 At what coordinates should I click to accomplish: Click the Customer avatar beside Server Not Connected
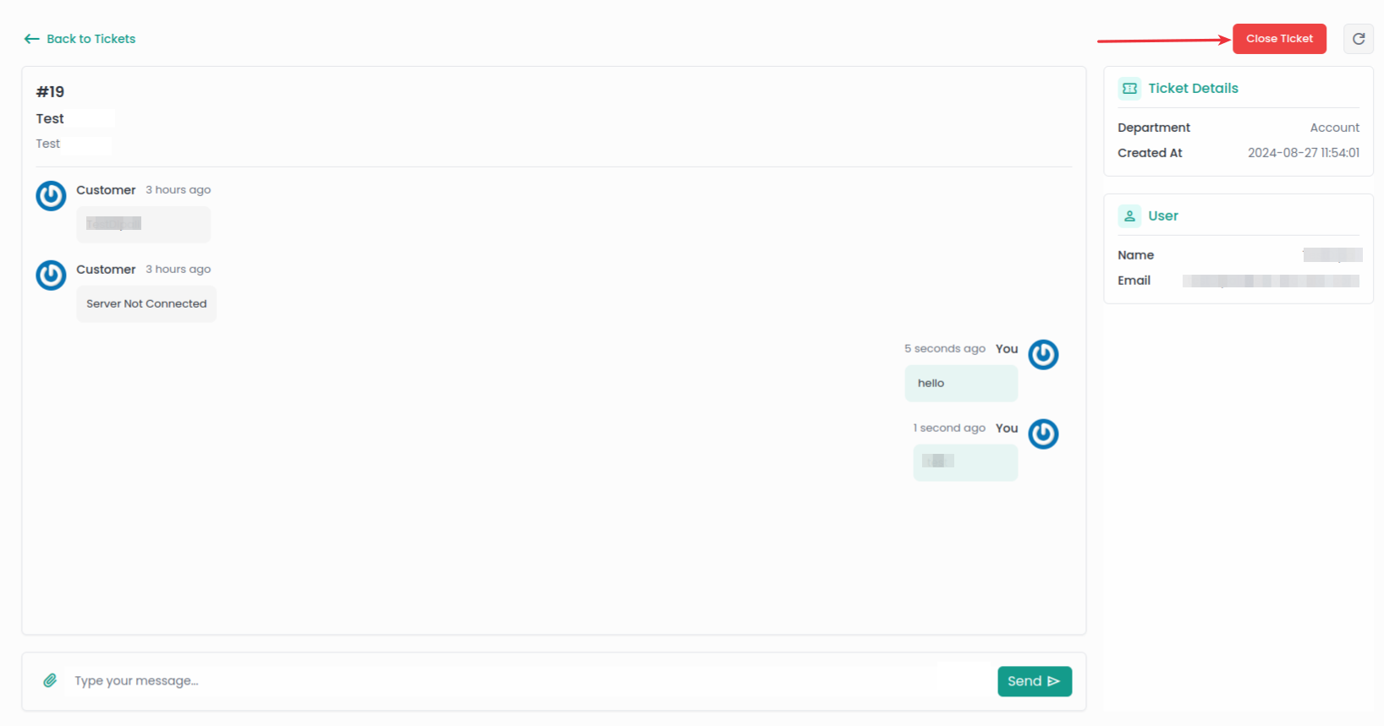pyautogui.click(x=51, y=276)
